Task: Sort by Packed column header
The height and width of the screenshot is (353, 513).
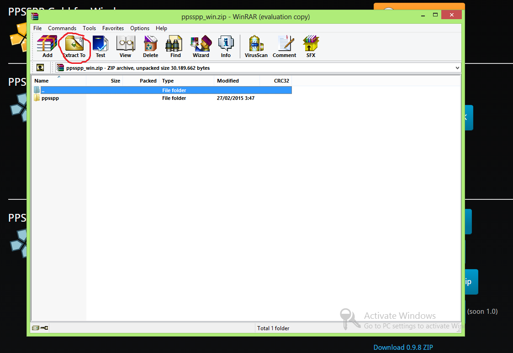Action: tap(141, 81)
